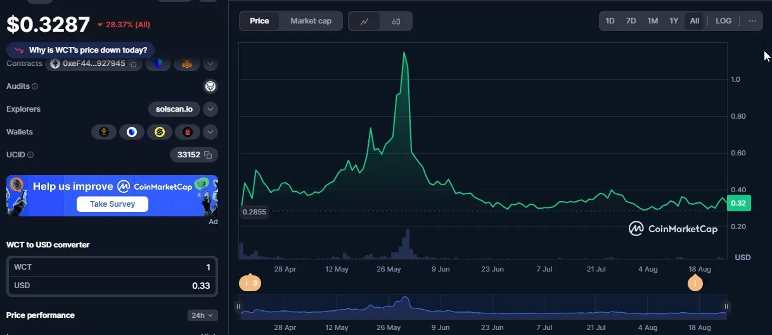
Task: Expand the Explorers dropdown chevron
Action: (x=210, y=109)
